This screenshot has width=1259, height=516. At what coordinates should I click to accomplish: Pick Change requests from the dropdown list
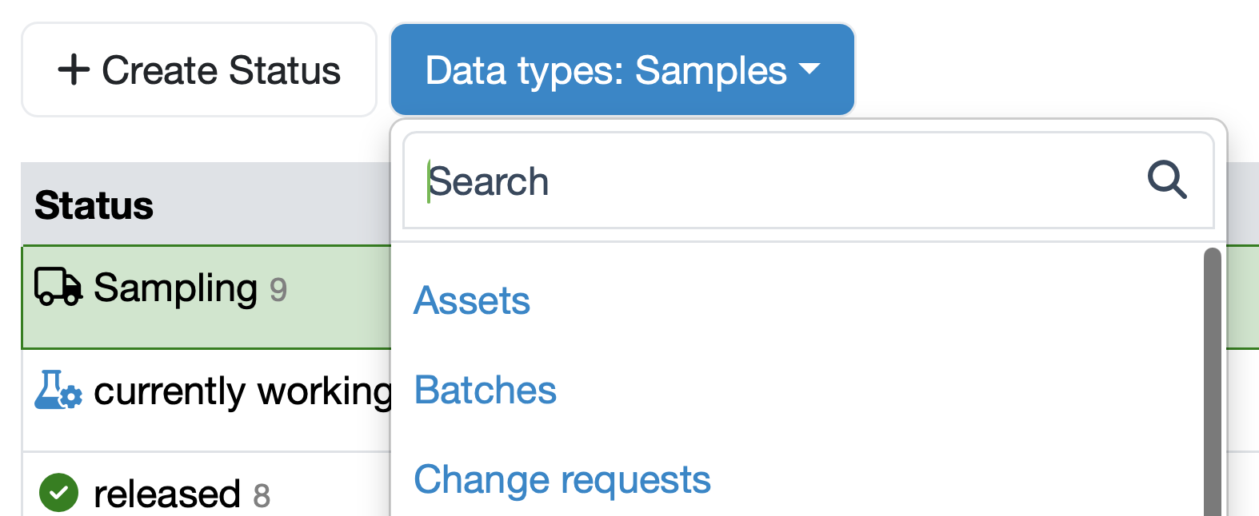point(562,480)
